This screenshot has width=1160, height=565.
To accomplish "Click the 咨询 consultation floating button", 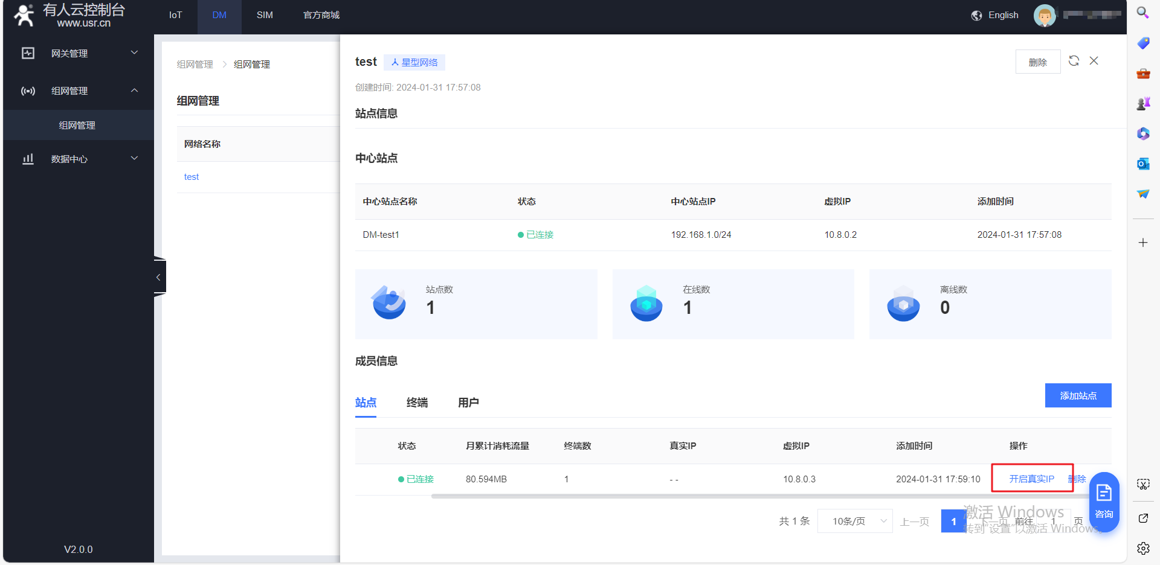I will tap(1104, 502).
